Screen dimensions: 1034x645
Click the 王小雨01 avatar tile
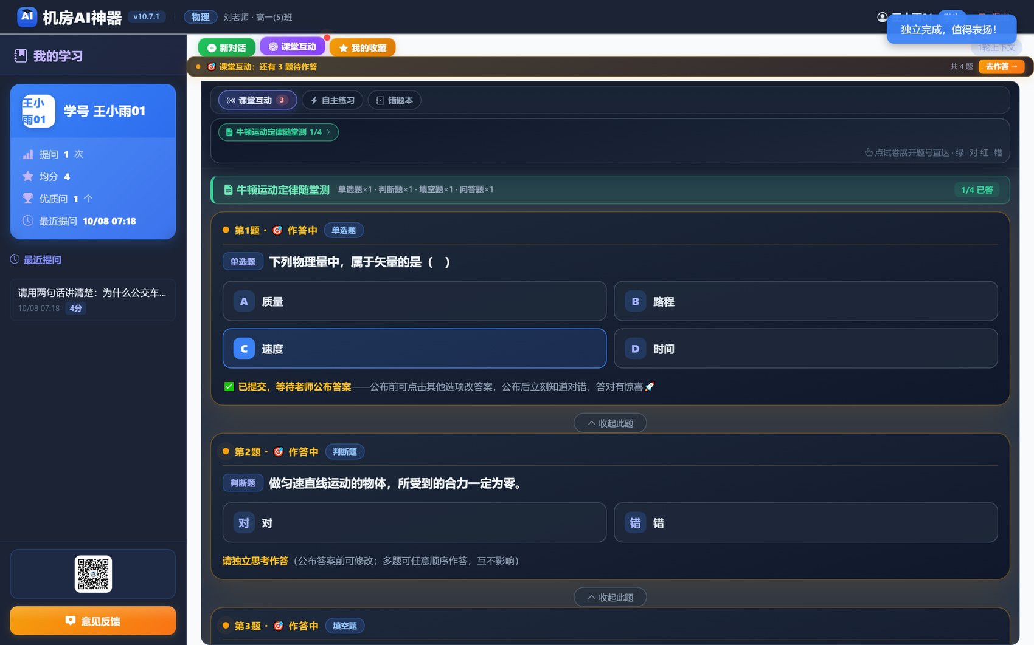[38, 111]
